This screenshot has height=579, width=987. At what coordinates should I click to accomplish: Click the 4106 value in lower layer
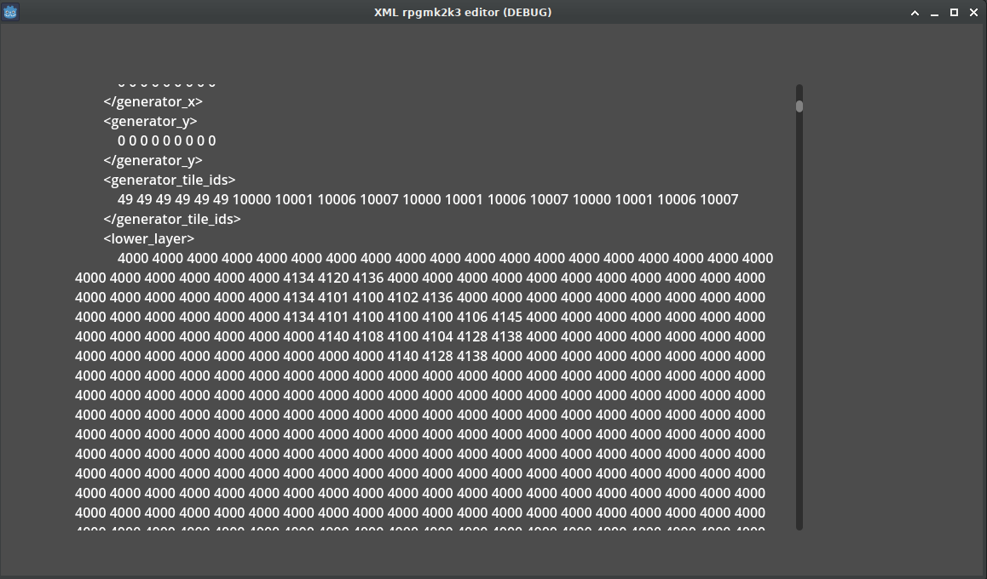tap(472, 317)
